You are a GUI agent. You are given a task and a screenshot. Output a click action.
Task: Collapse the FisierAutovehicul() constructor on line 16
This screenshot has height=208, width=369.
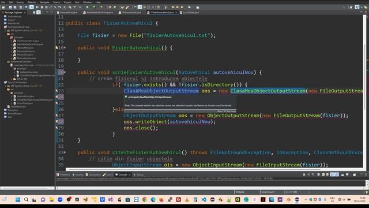coord(65,47)
